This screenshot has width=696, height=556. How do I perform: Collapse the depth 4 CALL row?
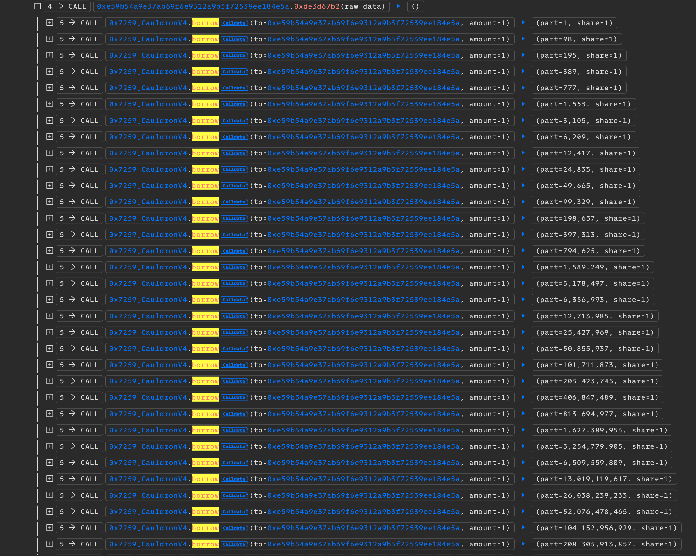click(x=38, y=6)
